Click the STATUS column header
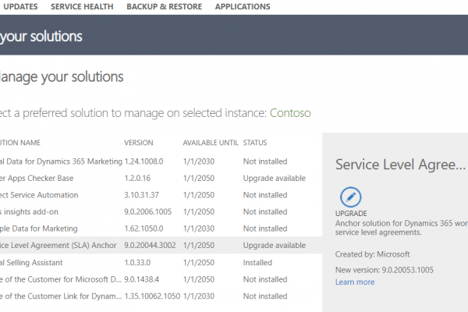Image resolution: width=468 pixels, height=312 pixels. click(255, 143)
